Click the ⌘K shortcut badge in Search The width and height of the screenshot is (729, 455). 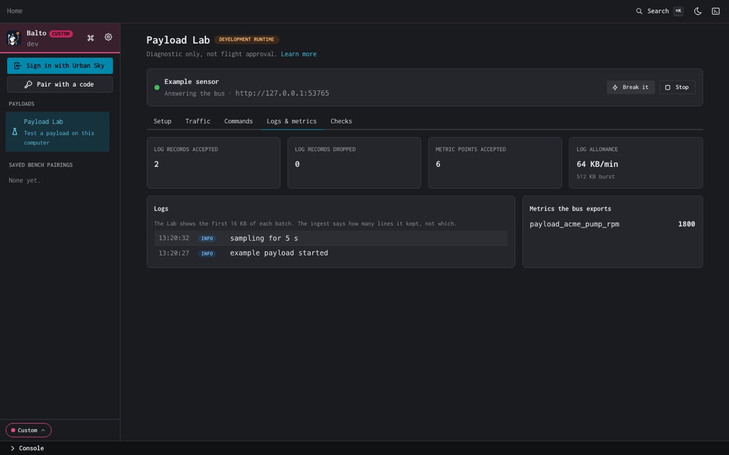[678, 11]
